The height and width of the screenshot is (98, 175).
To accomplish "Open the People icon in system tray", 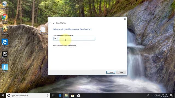I will 148,96.
